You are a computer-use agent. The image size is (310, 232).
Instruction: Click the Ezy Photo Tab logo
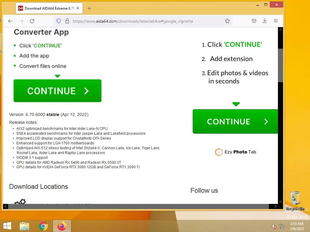point(235,152)
